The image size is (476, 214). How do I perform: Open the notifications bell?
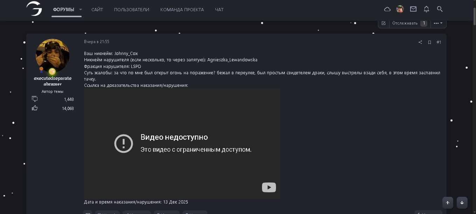point(426,9)
